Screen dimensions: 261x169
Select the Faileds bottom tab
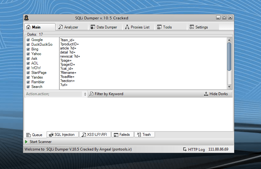pyautogui.click(x=123, y=135)
